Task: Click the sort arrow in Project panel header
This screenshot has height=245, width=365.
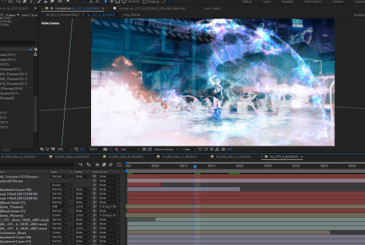Action: point(31,50)
